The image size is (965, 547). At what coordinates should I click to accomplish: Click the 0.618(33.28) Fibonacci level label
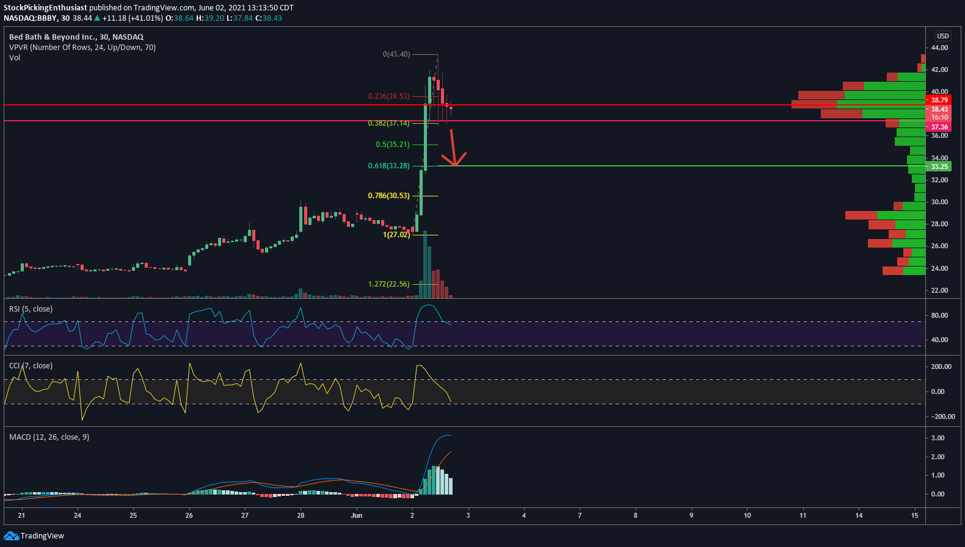pos(388,166)
